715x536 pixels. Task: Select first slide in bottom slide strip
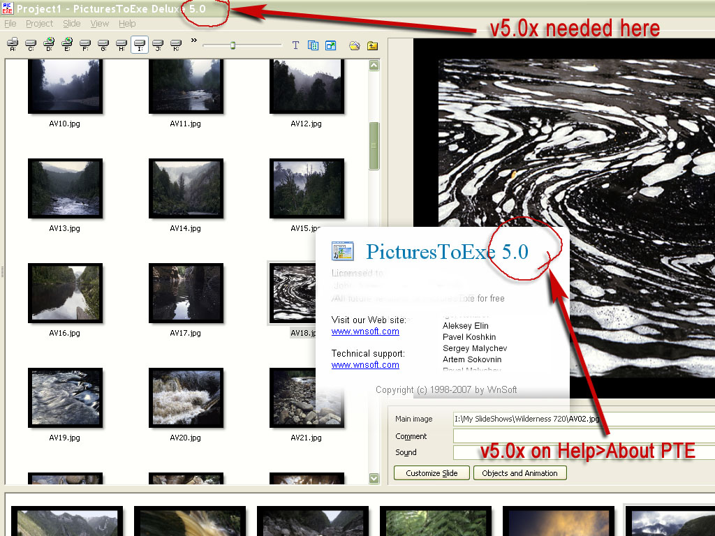point(67,521)
